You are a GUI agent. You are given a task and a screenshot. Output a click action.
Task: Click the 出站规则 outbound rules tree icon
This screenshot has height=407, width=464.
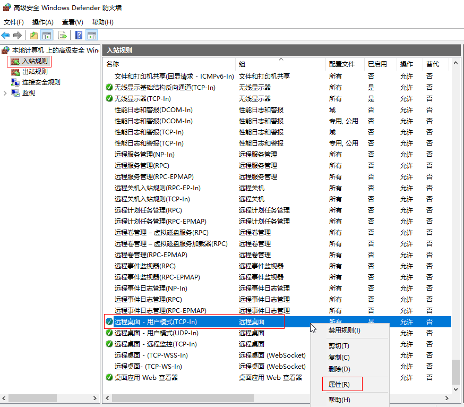tap(15, 72)
